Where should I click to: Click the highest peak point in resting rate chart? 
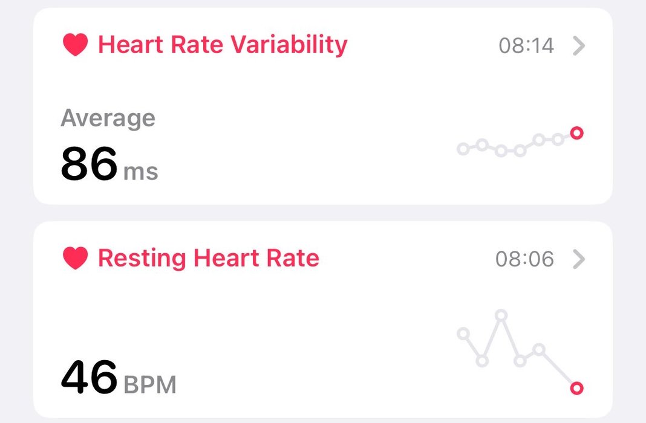[501, 315]
